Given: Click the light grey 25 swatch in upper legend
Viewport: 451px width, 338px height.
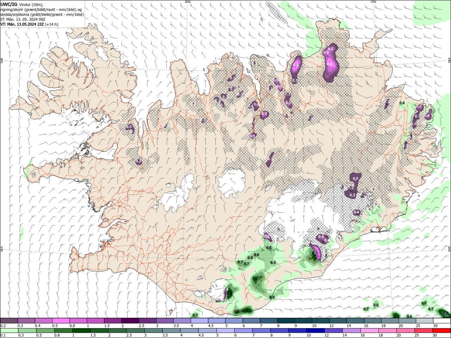Looking at the screenshot, I should (x=424, y=321).
